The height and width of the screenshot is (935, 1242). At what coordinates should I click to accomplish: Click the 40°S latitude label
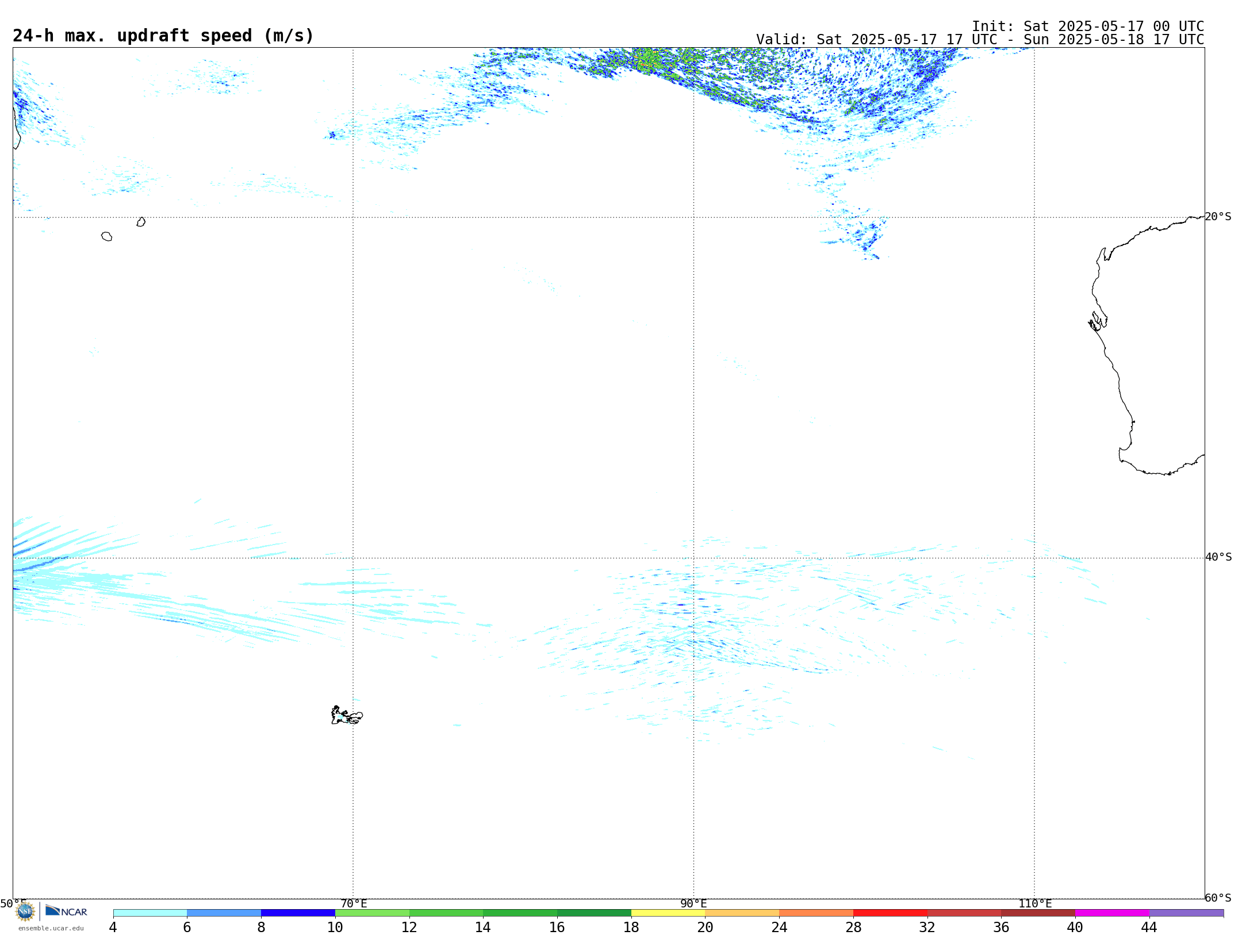tap(1218, 557)
